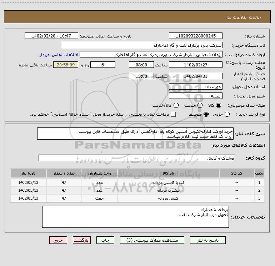This screenshot has width=275, height=266.
Task: Click the quantity 47 in کفش مردانه row
Action: click(64, 198)
